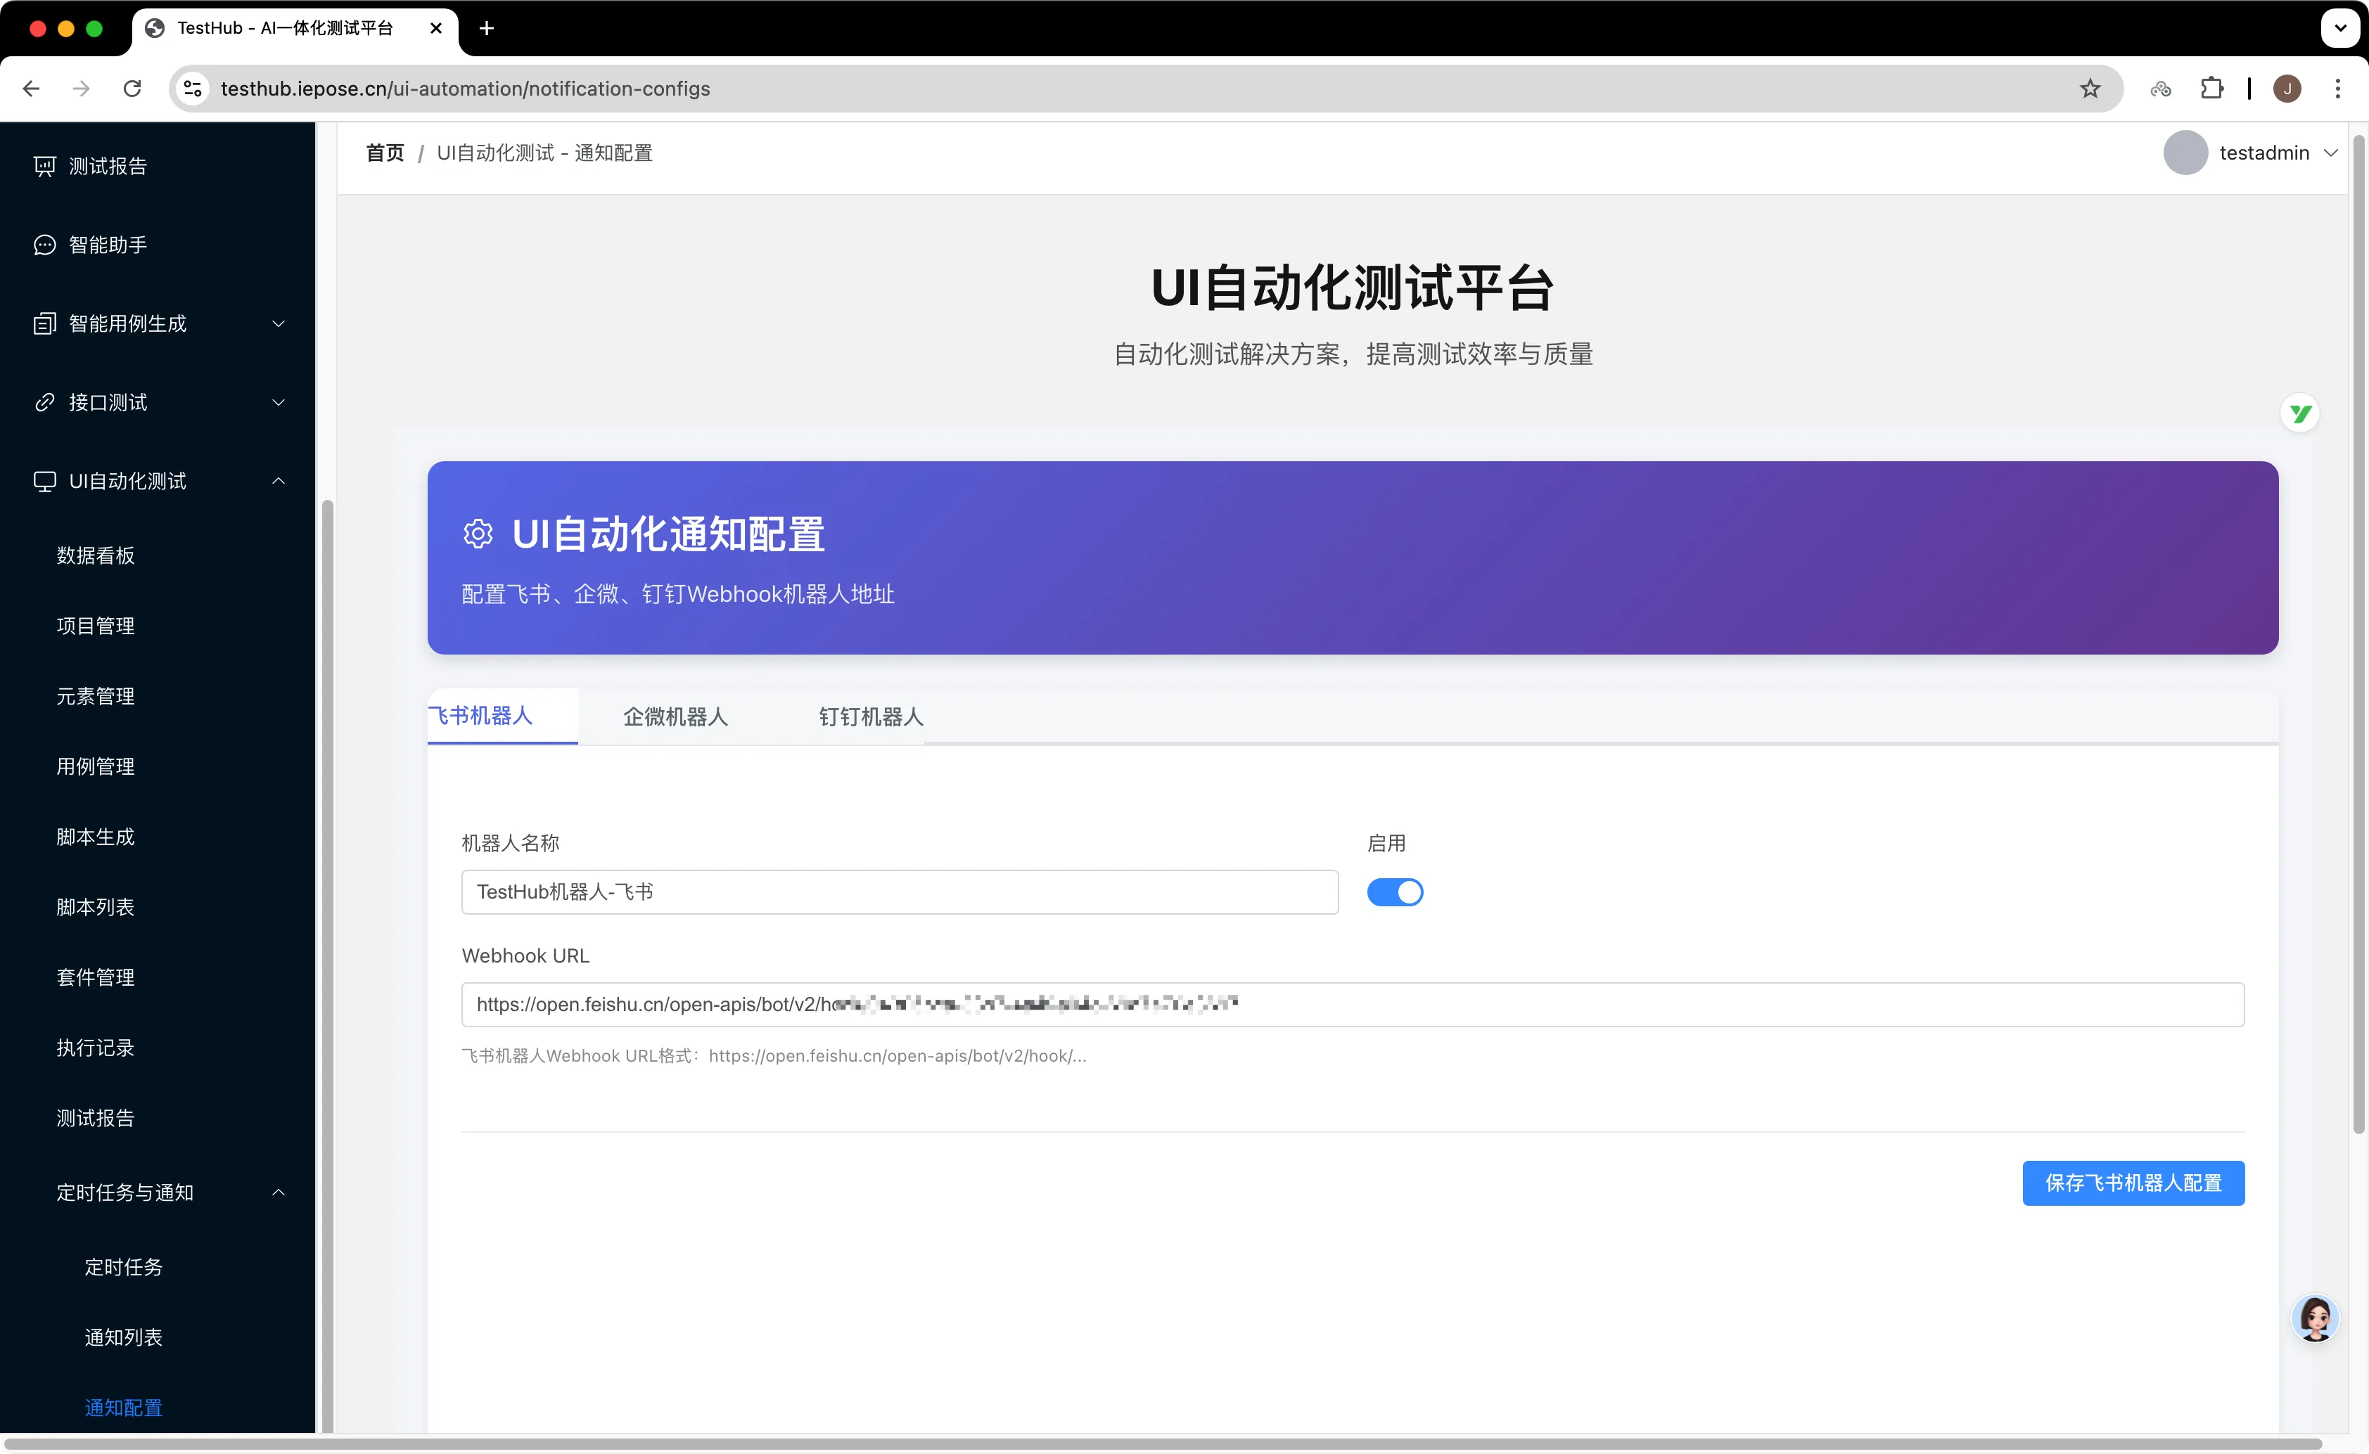Collapse the 定时任务与通知 submenu
Screen dimensions: 2369x1454
[279, 1192]
